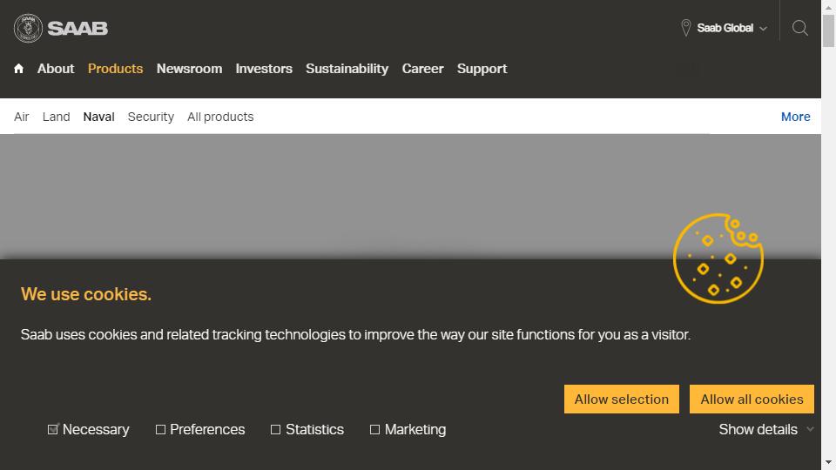Open the Newsroom menu
Viewport: 836px width, 470px height.
[x=189, y=69]
